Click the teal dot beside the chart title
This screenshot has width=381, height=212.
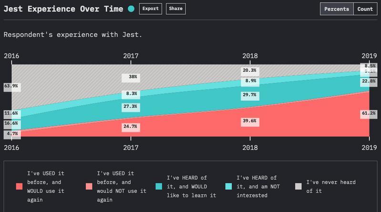[x=131, y=9]
